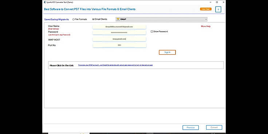Click the Sysinfo app logo in title bar
This screenshot has width=268, height=134.
point(45,2)
